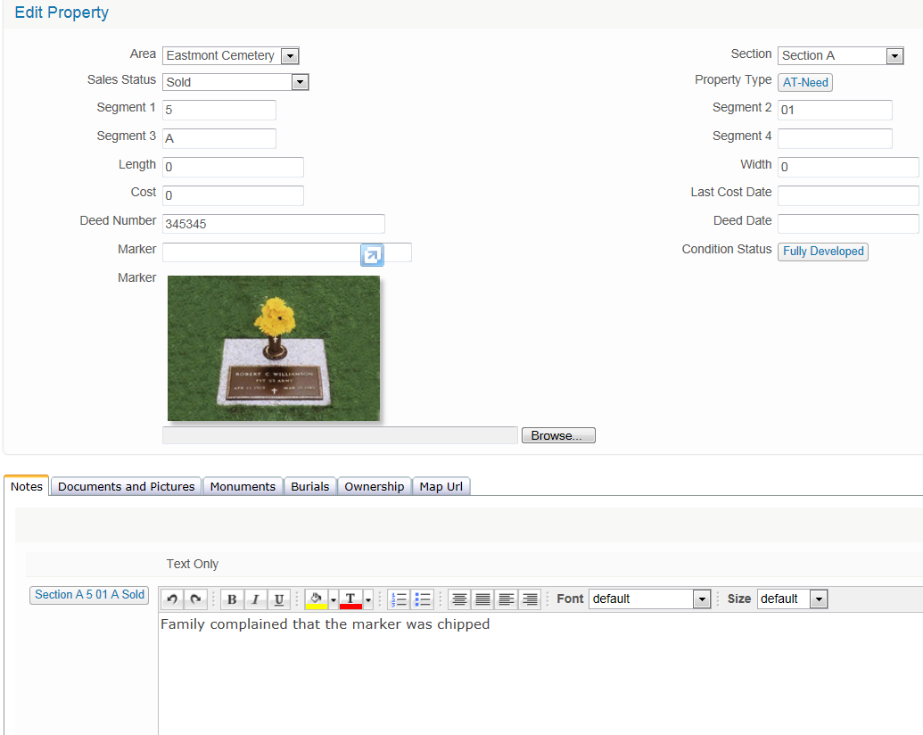Toggle bold formatting in notes editor
The height and width of the screenshot is (735, 923).
pos(232,599)
